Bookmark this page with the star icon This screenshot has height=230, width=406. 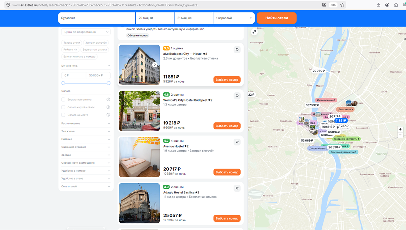point(342,5)
